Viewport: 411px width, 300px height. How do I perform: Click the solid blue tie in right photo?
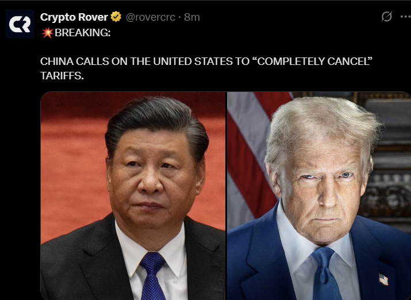[324, 273]
